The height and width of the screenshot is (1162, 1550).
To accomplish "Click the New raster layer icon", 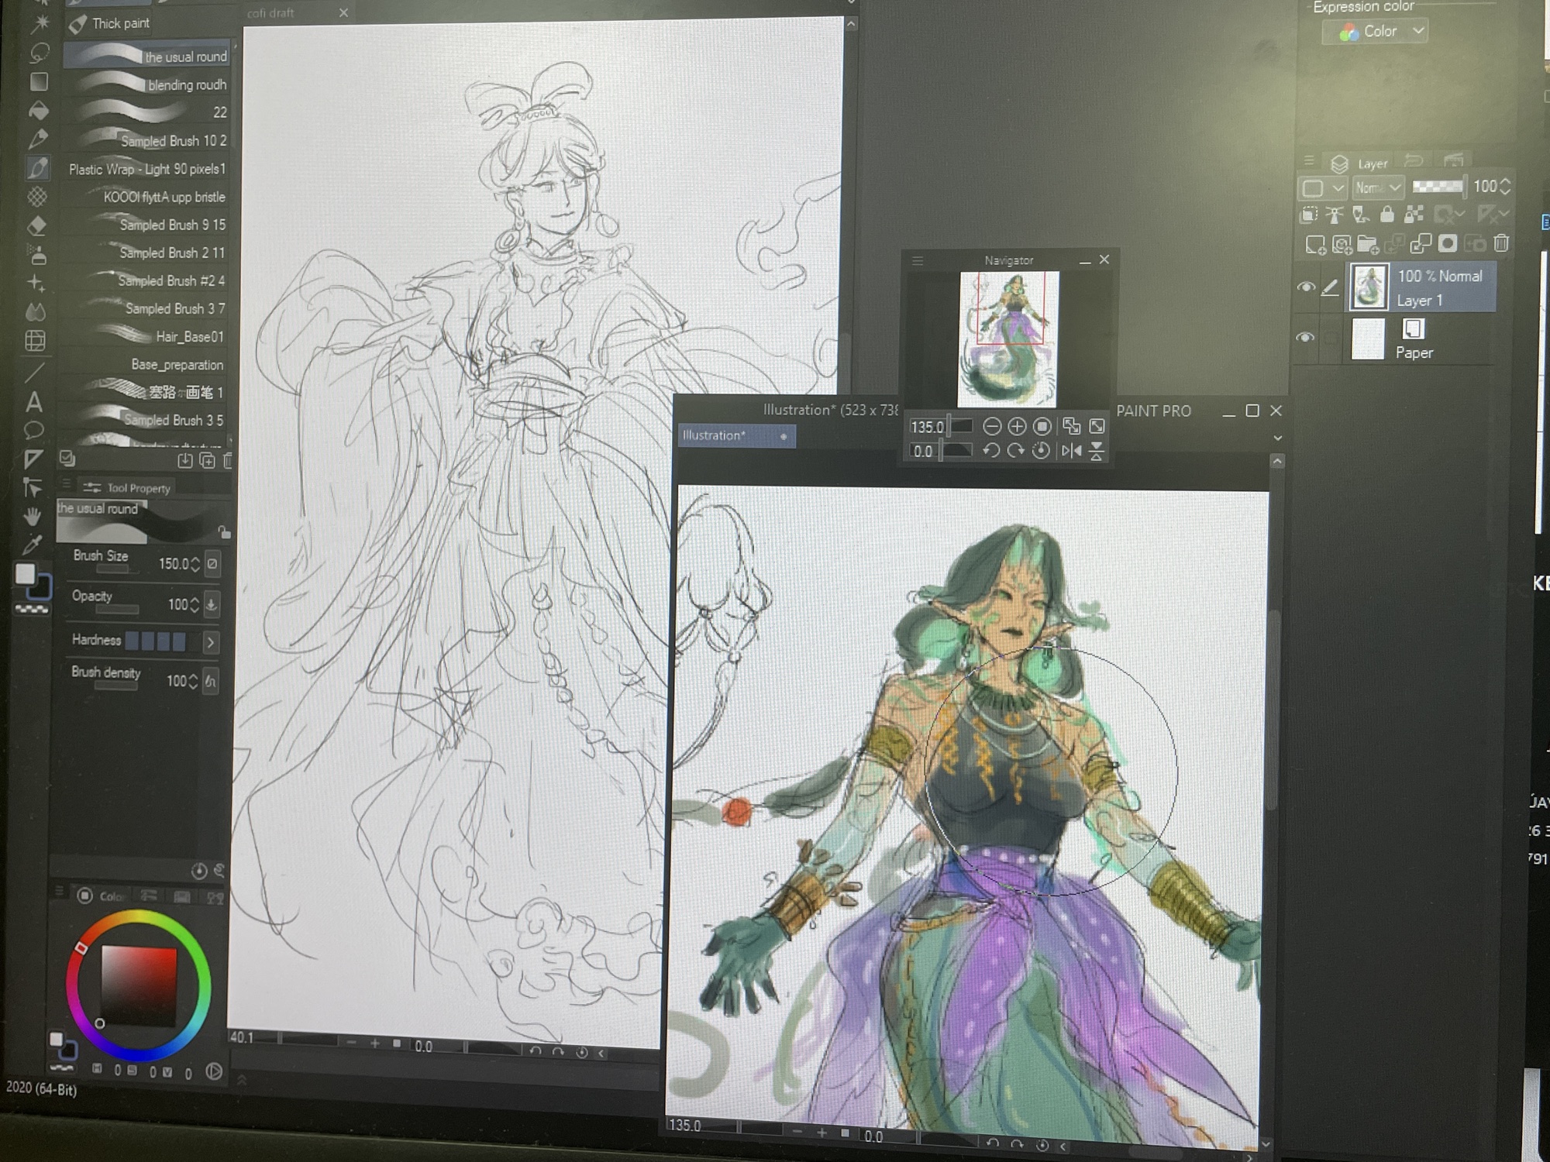I will point(1314,245).
